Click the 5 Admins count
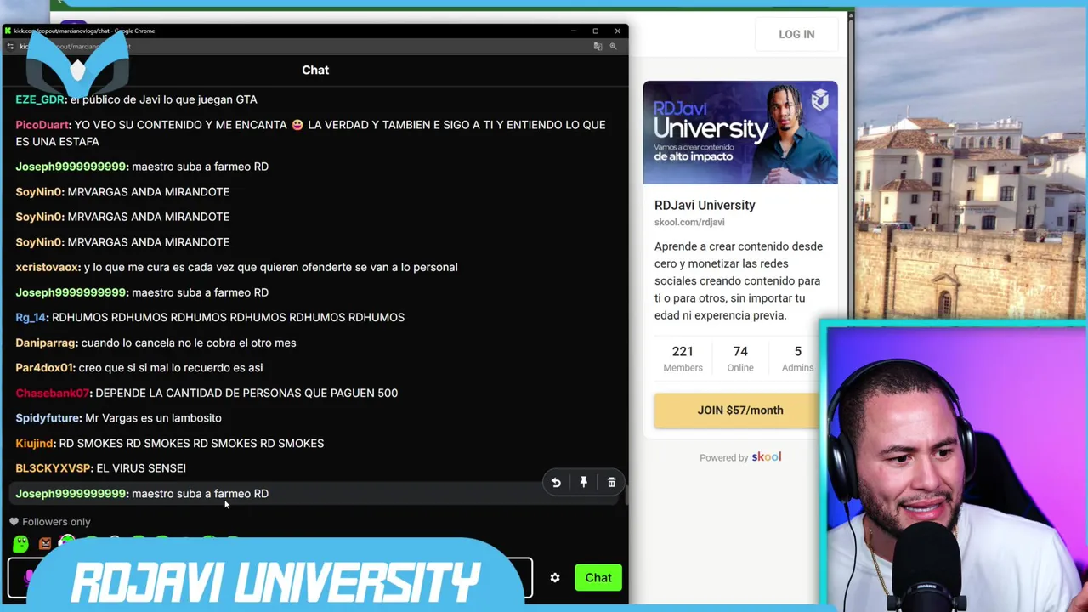The image size is (1088, 612). (x=797, y=358)
